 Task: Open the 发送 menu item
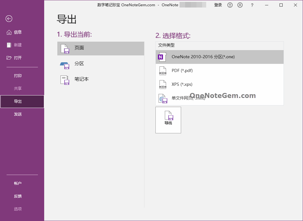tap(22, 114)
